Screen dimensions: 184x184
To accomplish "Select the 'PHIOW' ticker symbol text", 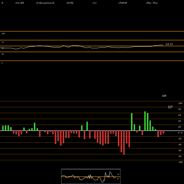I will pyautogui.click(x=123, y=3).
